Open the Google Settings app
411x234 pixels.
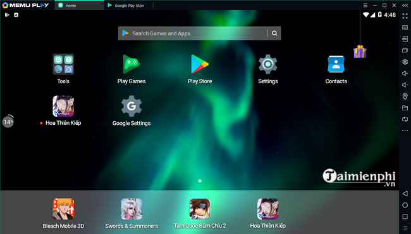point(132,106)
